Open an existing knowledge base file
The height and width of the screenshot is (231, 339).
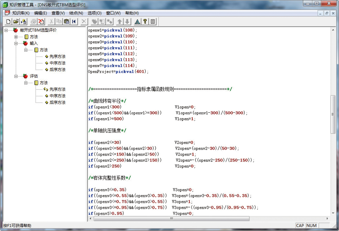[16, 21]
